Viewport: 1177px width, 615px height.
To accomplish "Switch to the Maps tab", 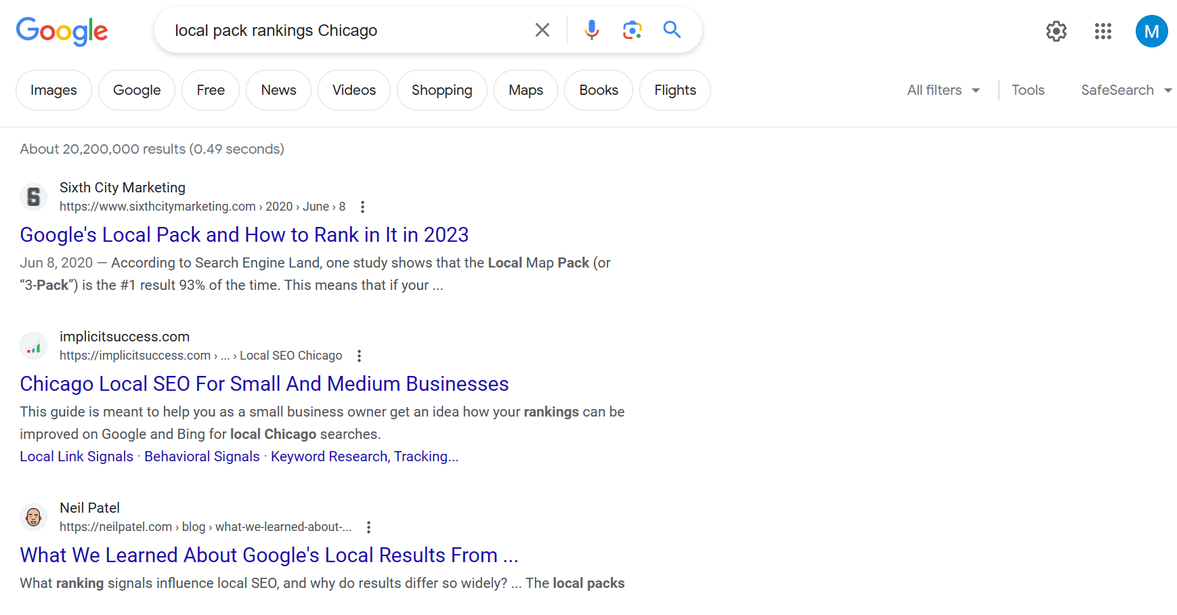I will (526, 90).
